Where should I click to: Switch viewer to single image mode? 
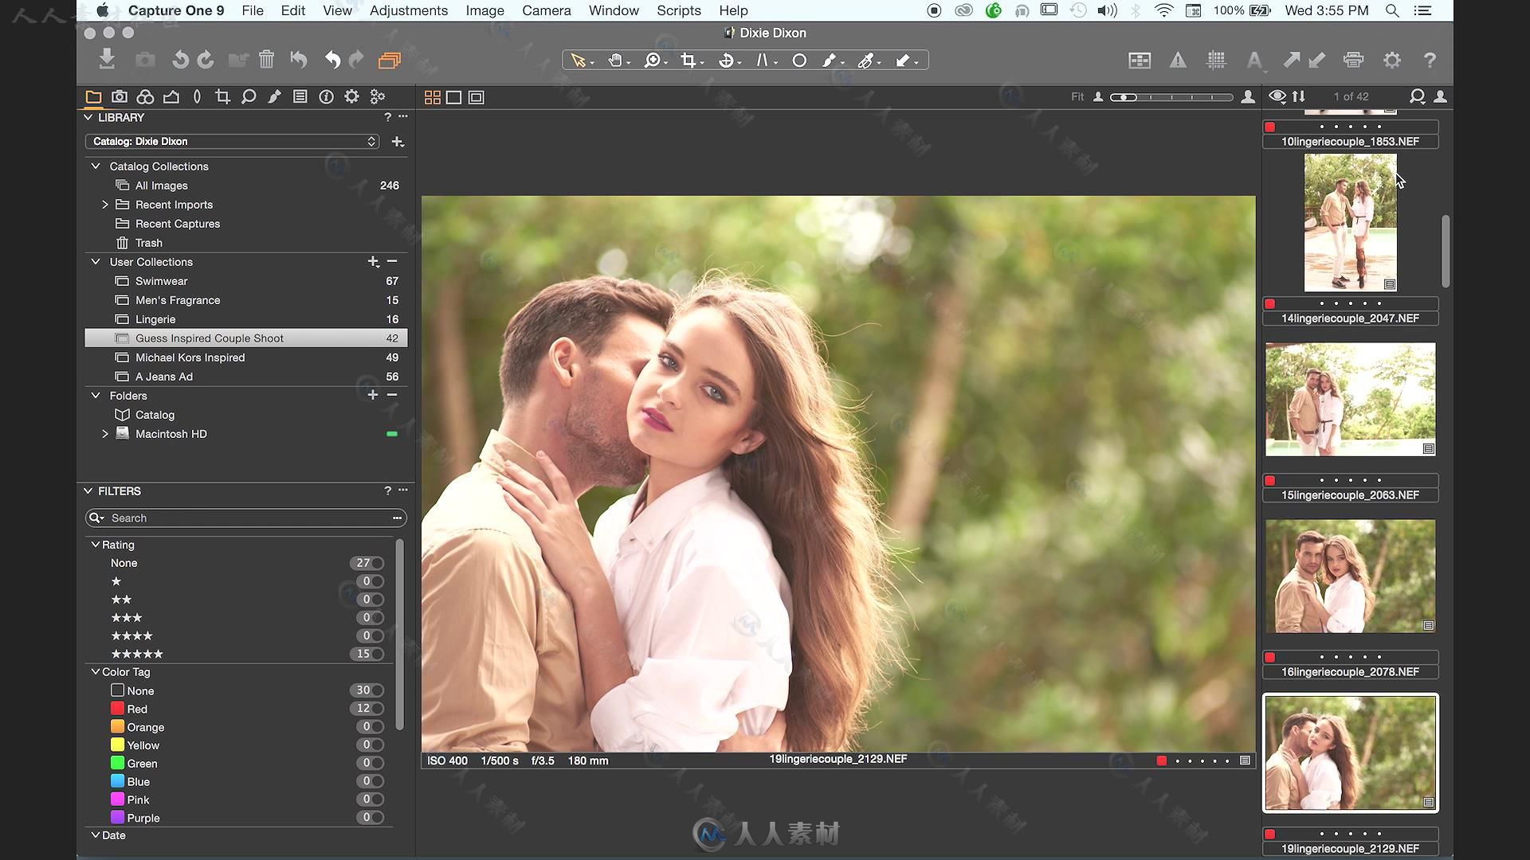point(454,97)
